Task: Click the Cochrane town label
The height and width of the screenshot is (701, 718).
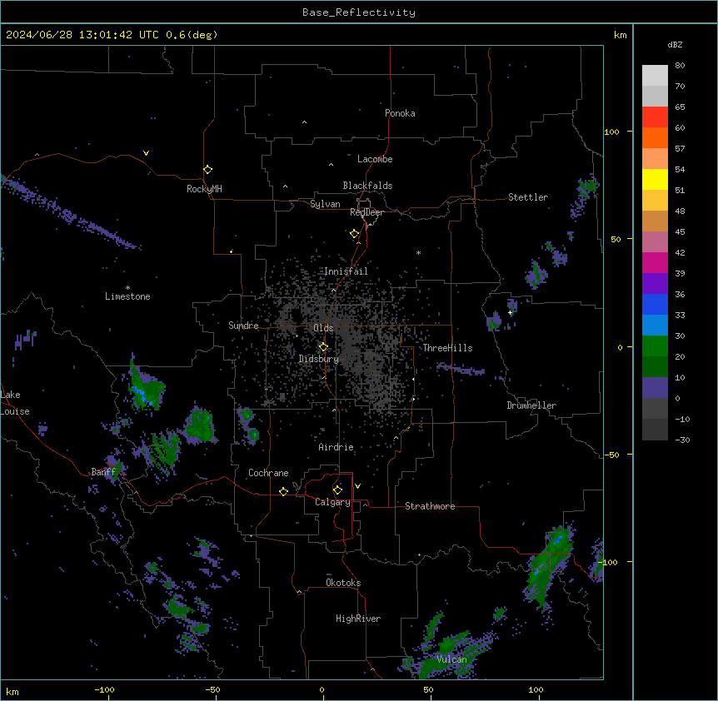Action: point(268,473)
